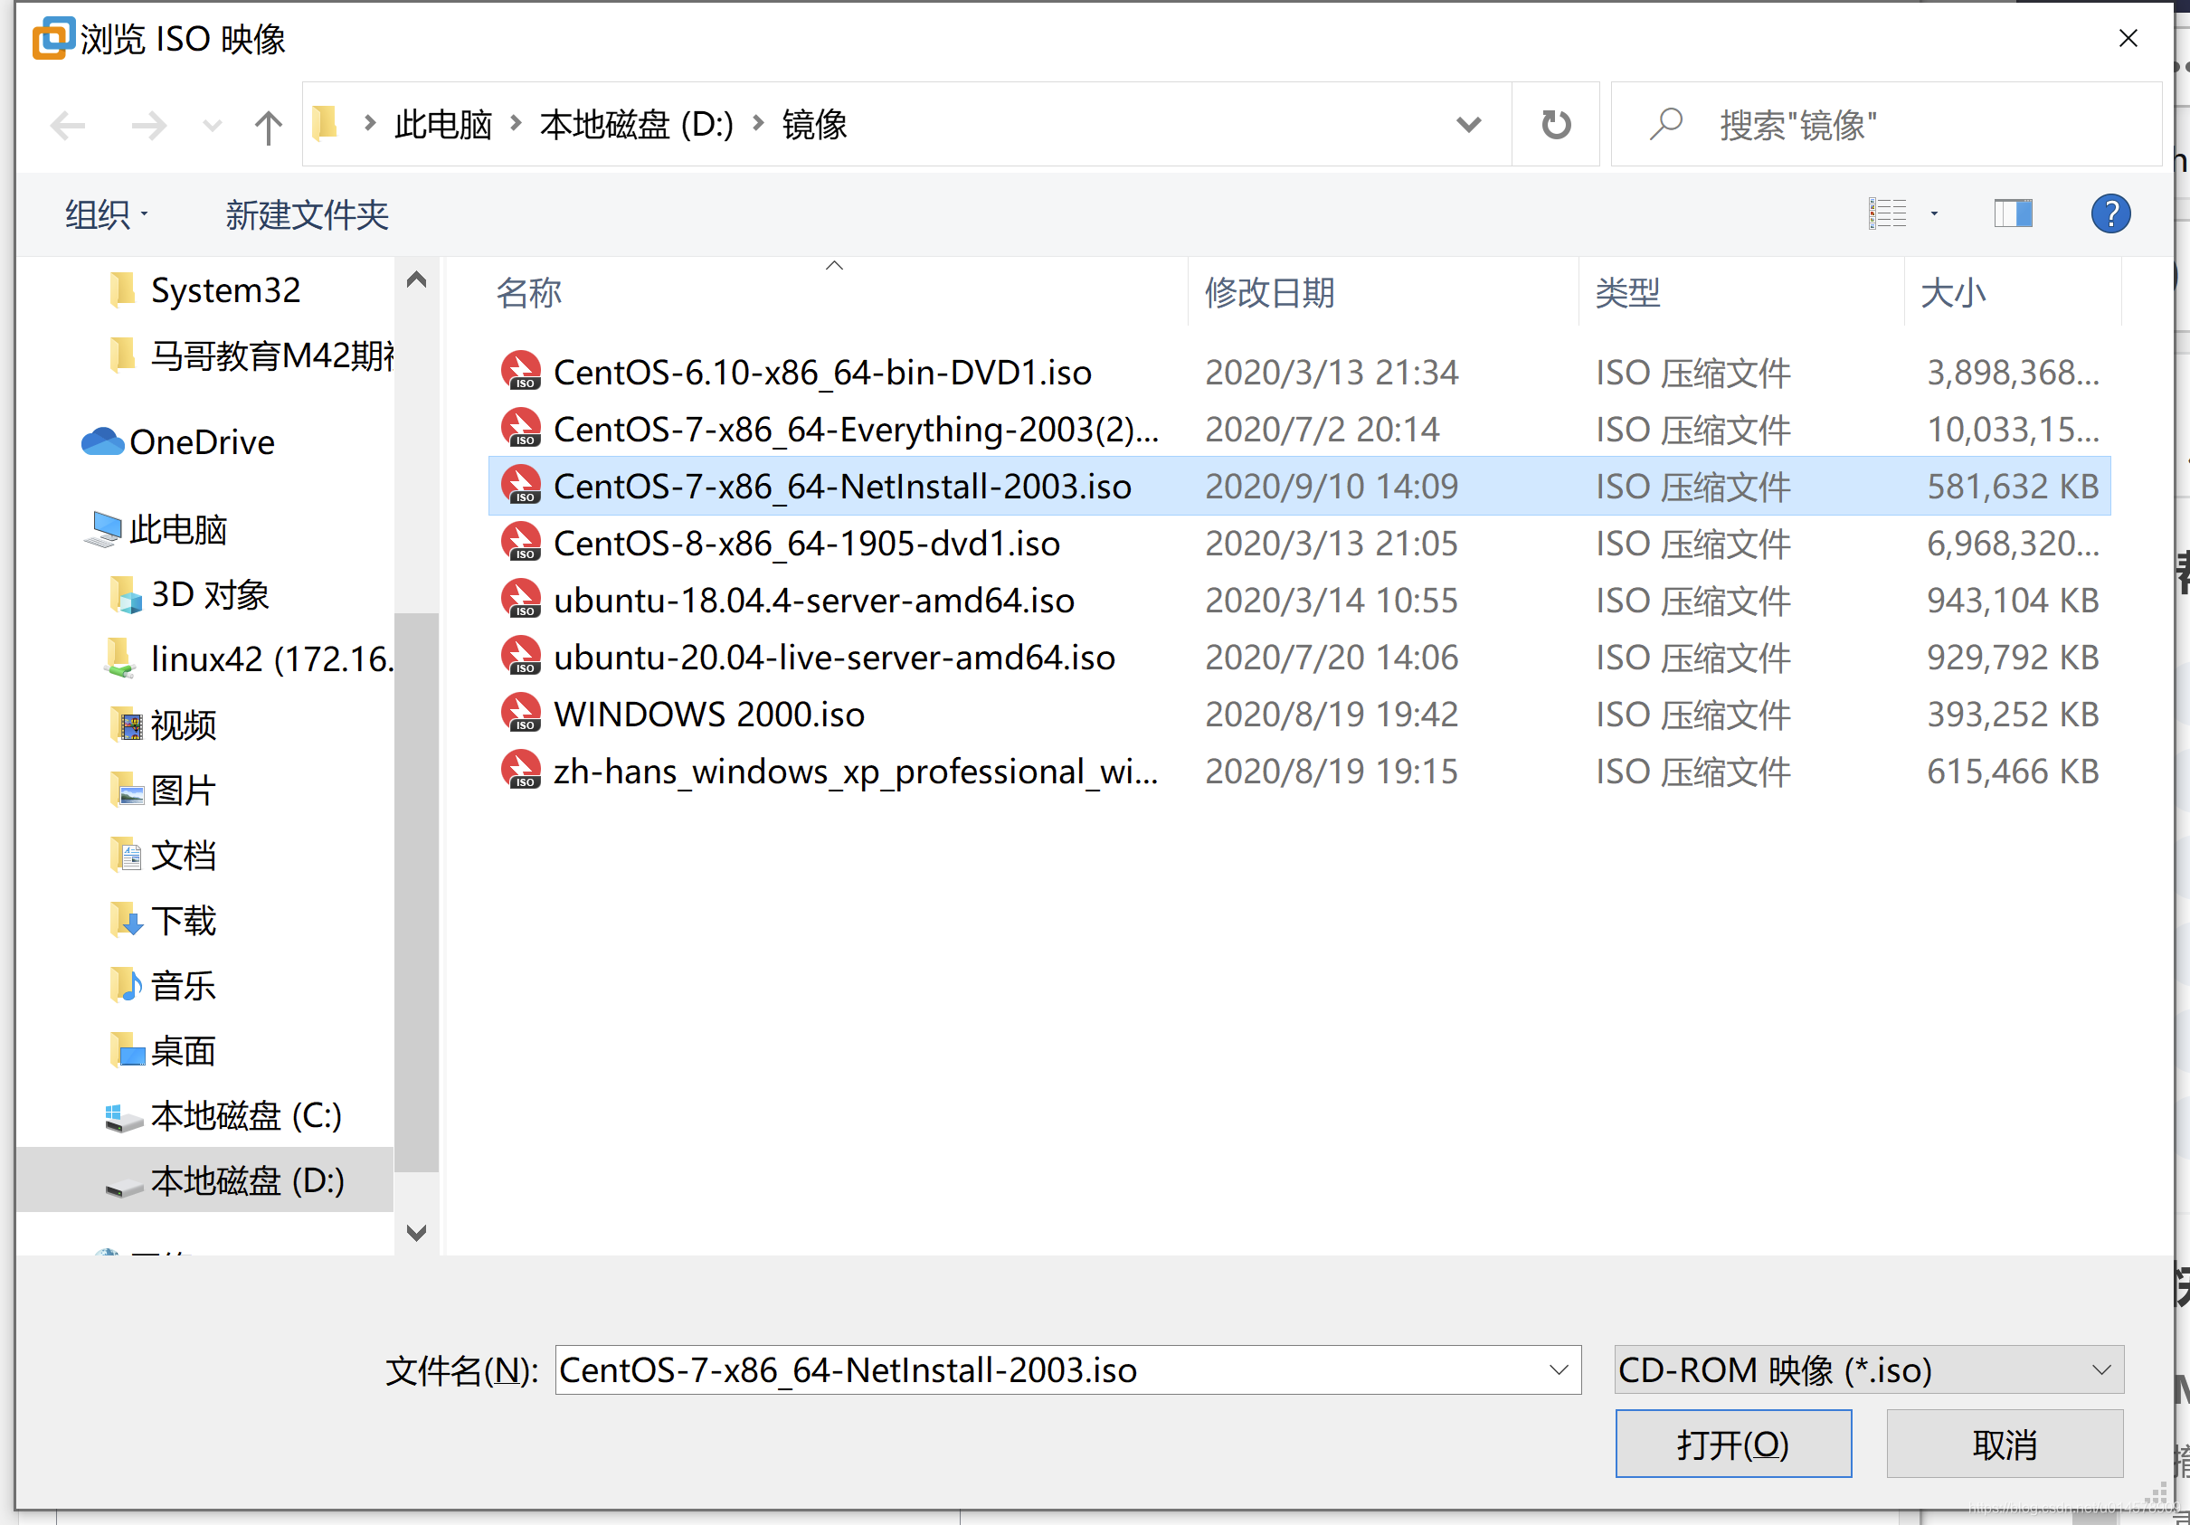Close the 浏览 ISO 映像 dialog

[x=2128, y=38]
